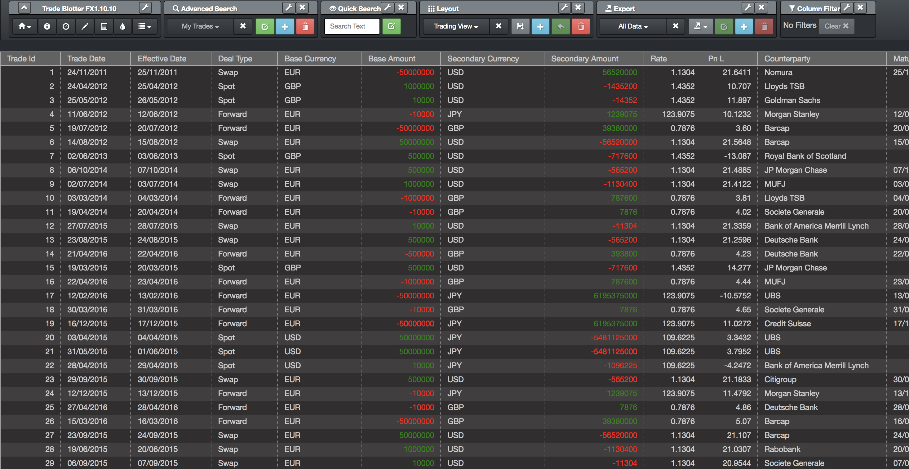The width and height of the screenshot is (909, 469).
Task: Close the Advanced Search panel
Action: [302, 8]
